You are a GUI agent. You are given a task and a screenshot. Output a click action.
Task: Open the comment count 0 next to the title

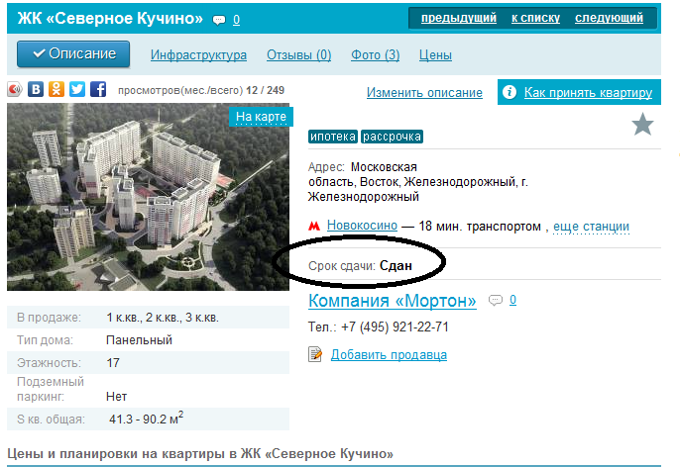[236, 20]
